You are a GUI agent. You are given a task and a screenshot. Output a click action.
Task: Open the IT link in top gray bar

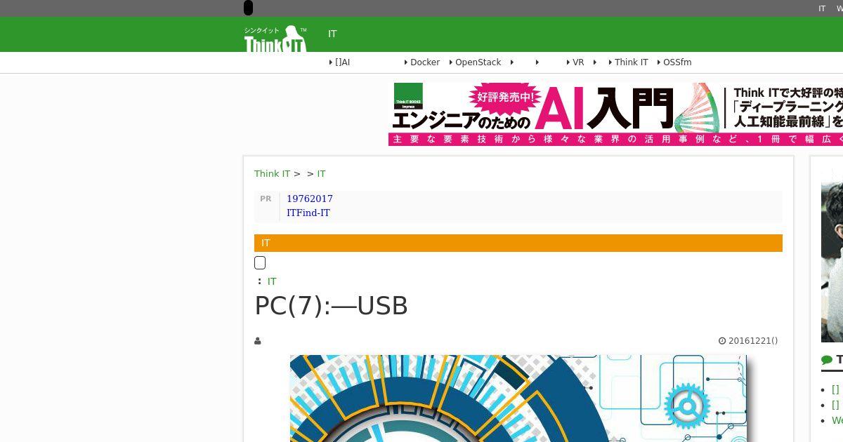pyautogui.click(x=822, y=8)
